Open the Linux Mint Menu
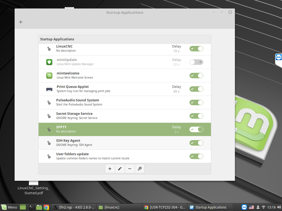The image size is (282, 211). point(9,207)
